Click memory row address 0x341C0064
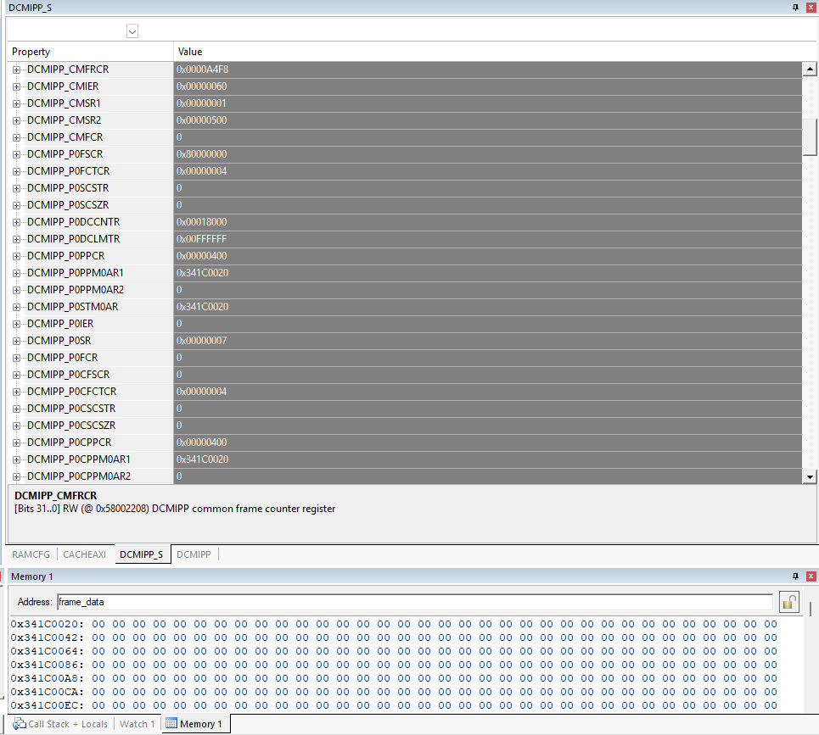Screen dimensions: 819x735 (47, 652)
